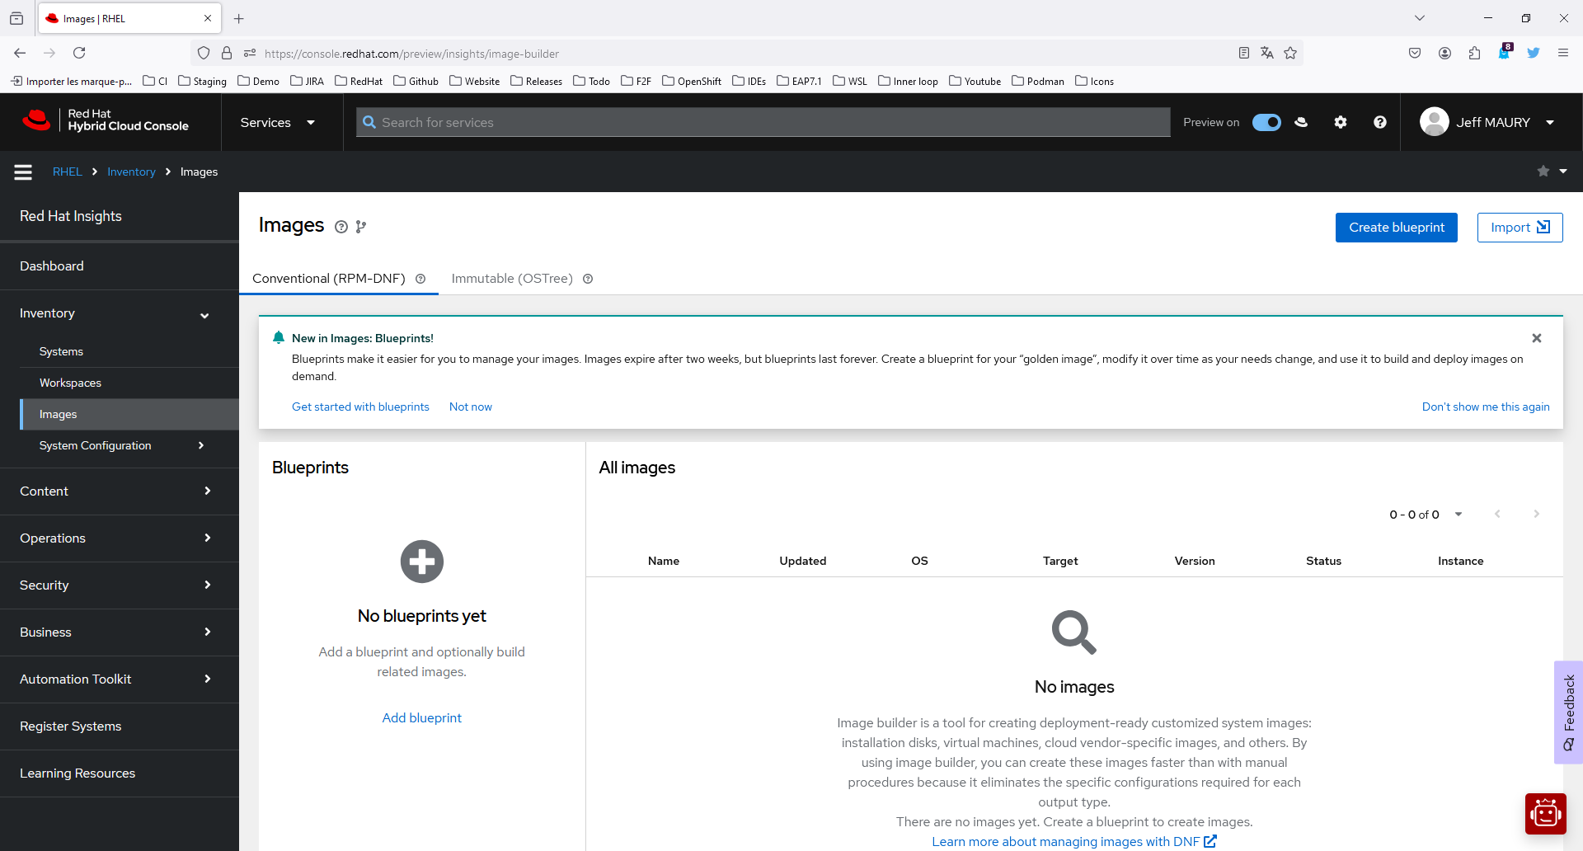The image size is (1583, 851).
Task: Click the plus icon in Blueprints panel
Action: 421,562
